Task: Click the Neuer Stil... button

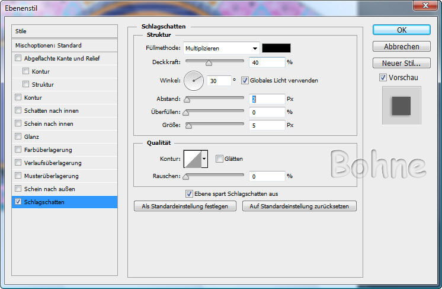Action: (x=401, y=63)
